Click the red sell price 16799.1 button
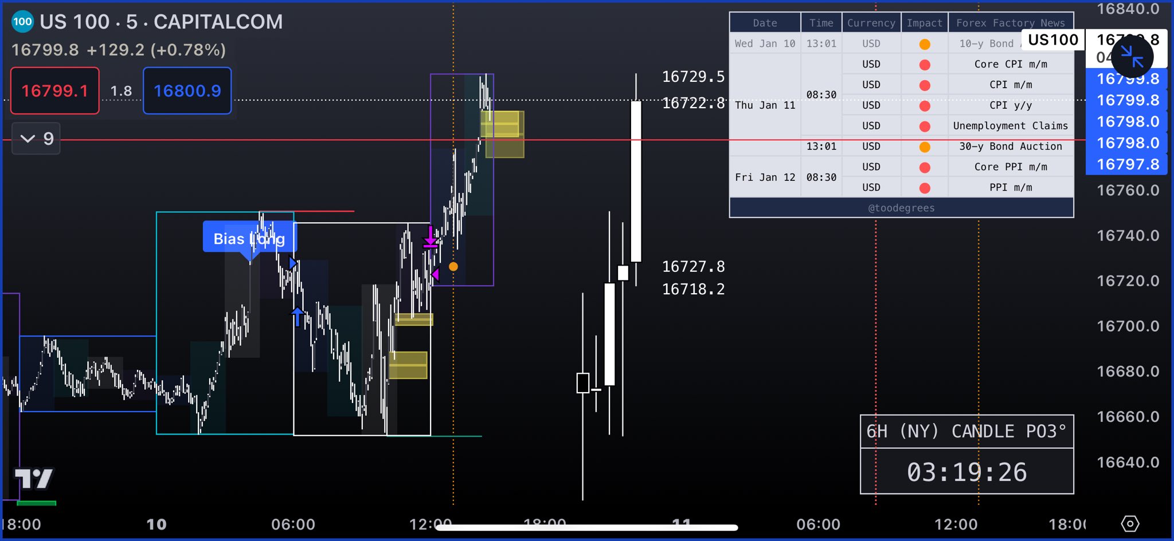Screen dimensions: 1174x541 pyautogui.click(x=55, y=90)
